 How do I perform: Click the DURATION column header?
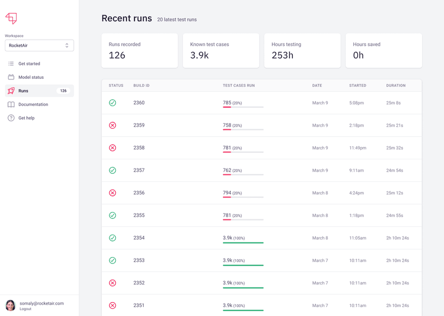(396, 85)
